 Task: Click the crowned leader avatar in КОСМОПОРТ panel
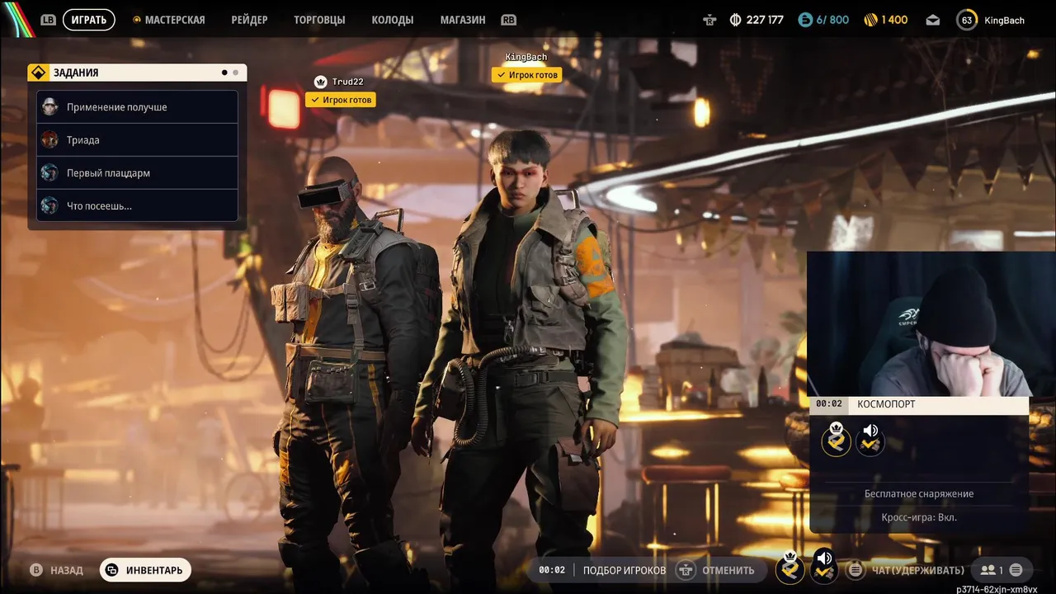click(837, 439)
